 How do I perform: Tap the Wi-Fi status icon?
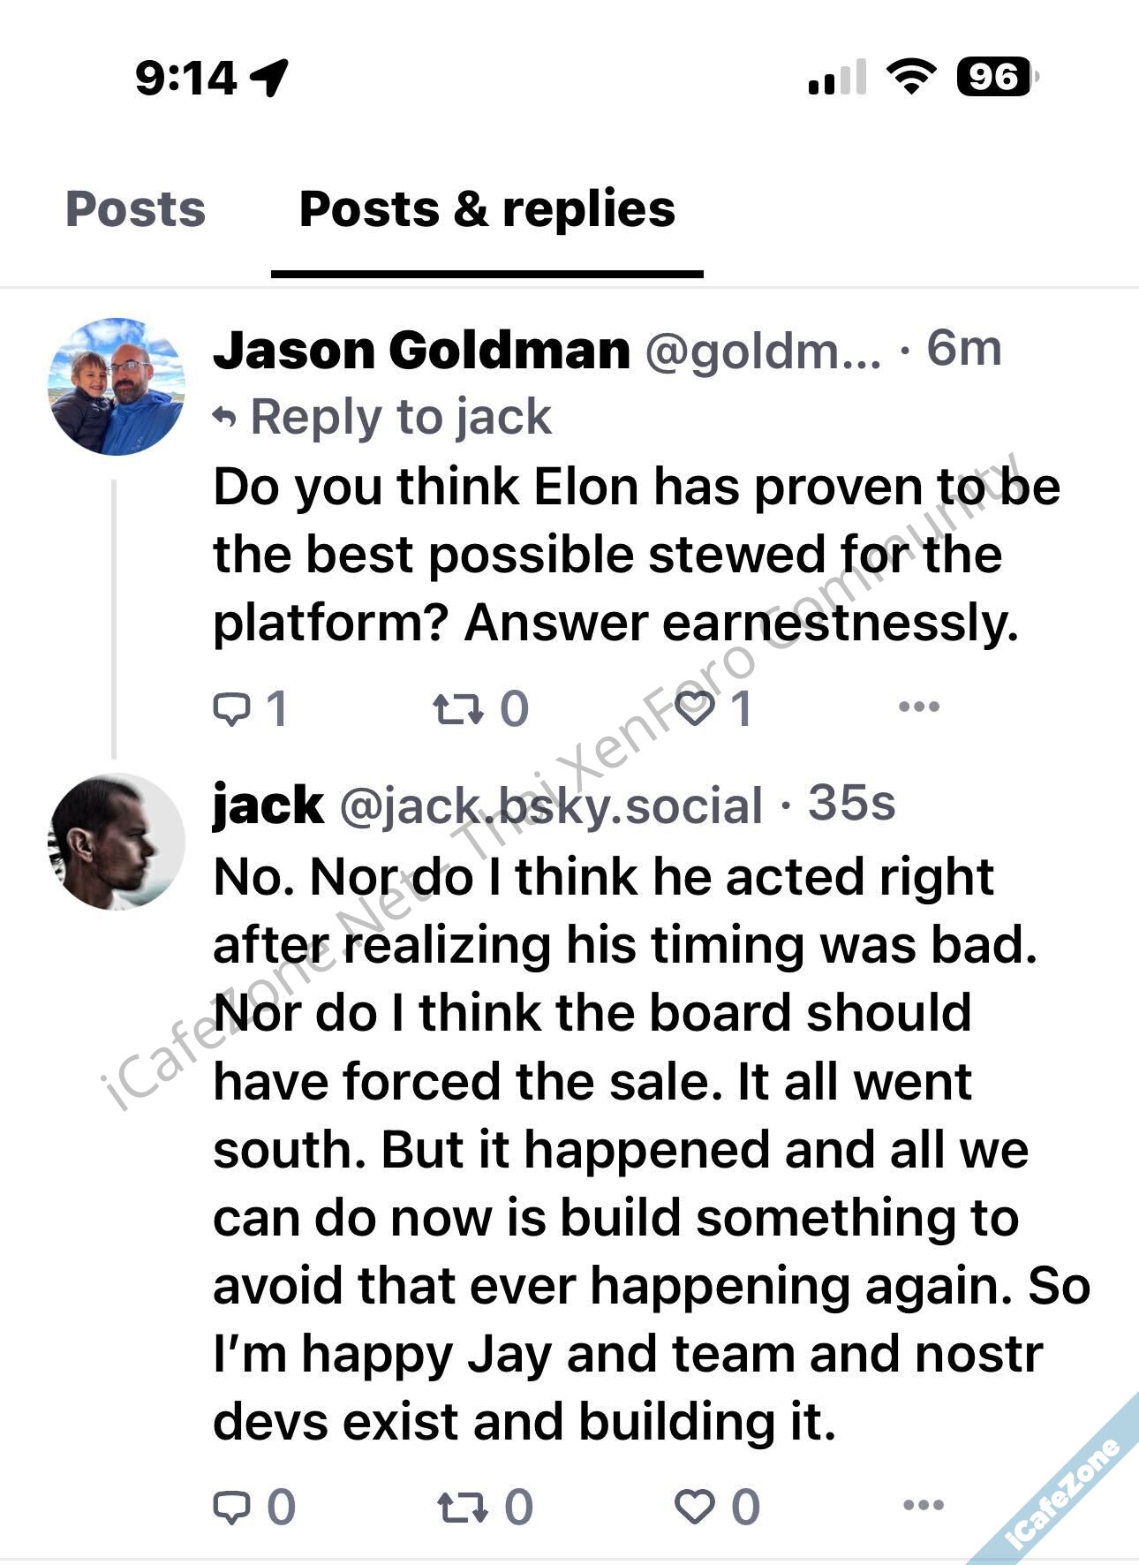tap(911, 77)
